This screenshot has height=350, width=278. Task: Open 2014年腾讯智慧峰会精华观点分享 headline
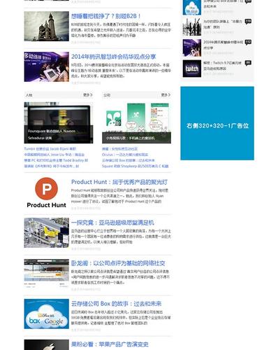coord(114,57)
